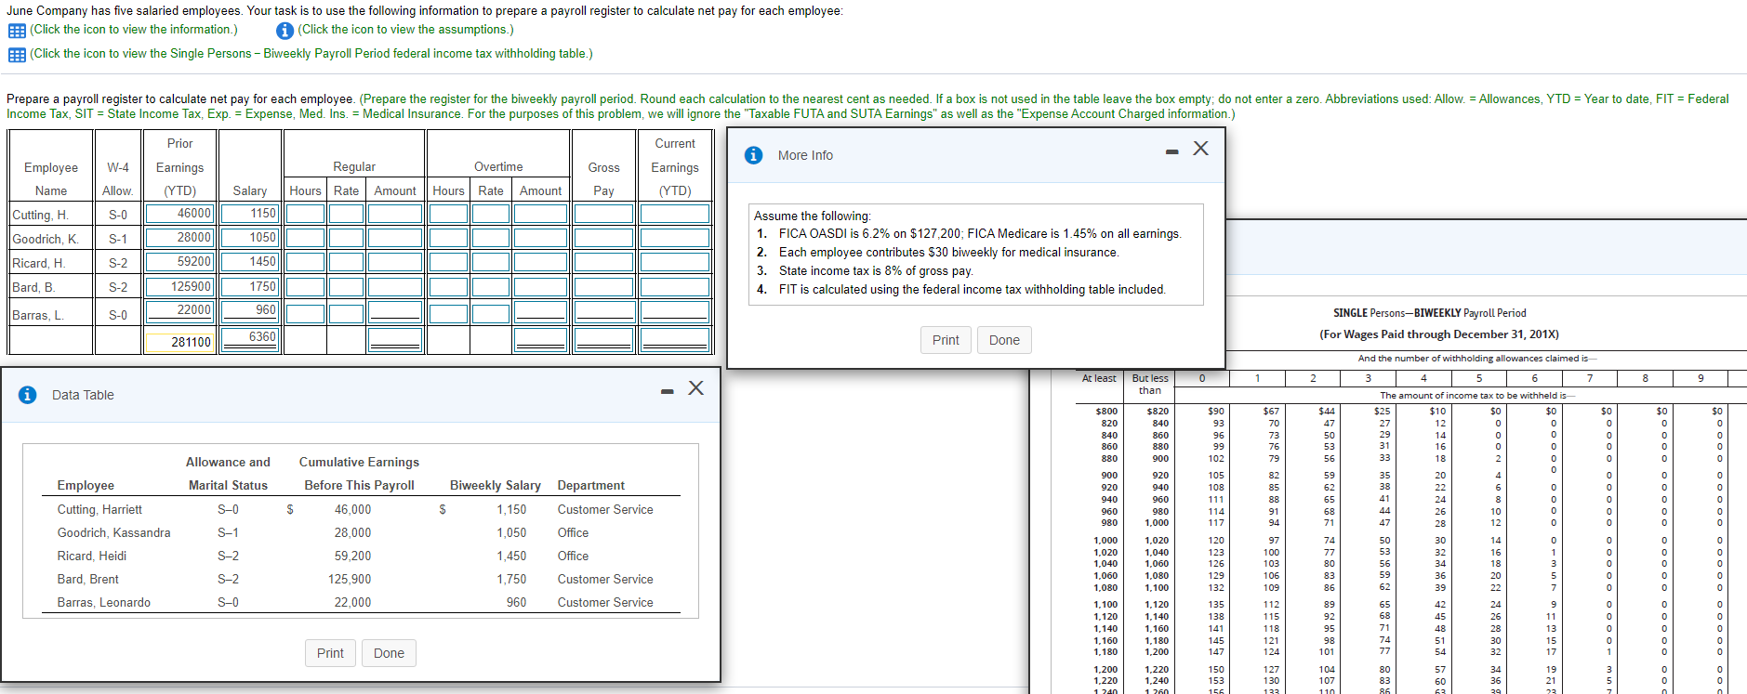This screenshot has height=694, width=1747.
Task: Minimize the More Info dialog
Action: pos(1172,151)
